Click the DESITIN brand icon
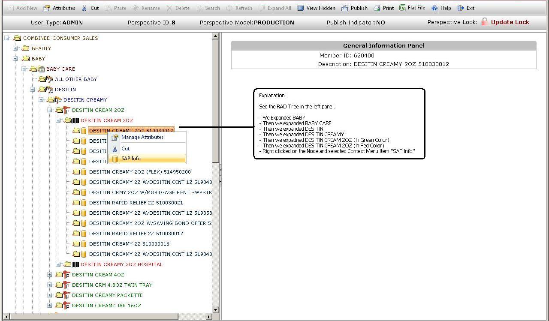The height and width of the screenshot is (321, 549). [x=50, y=90]
